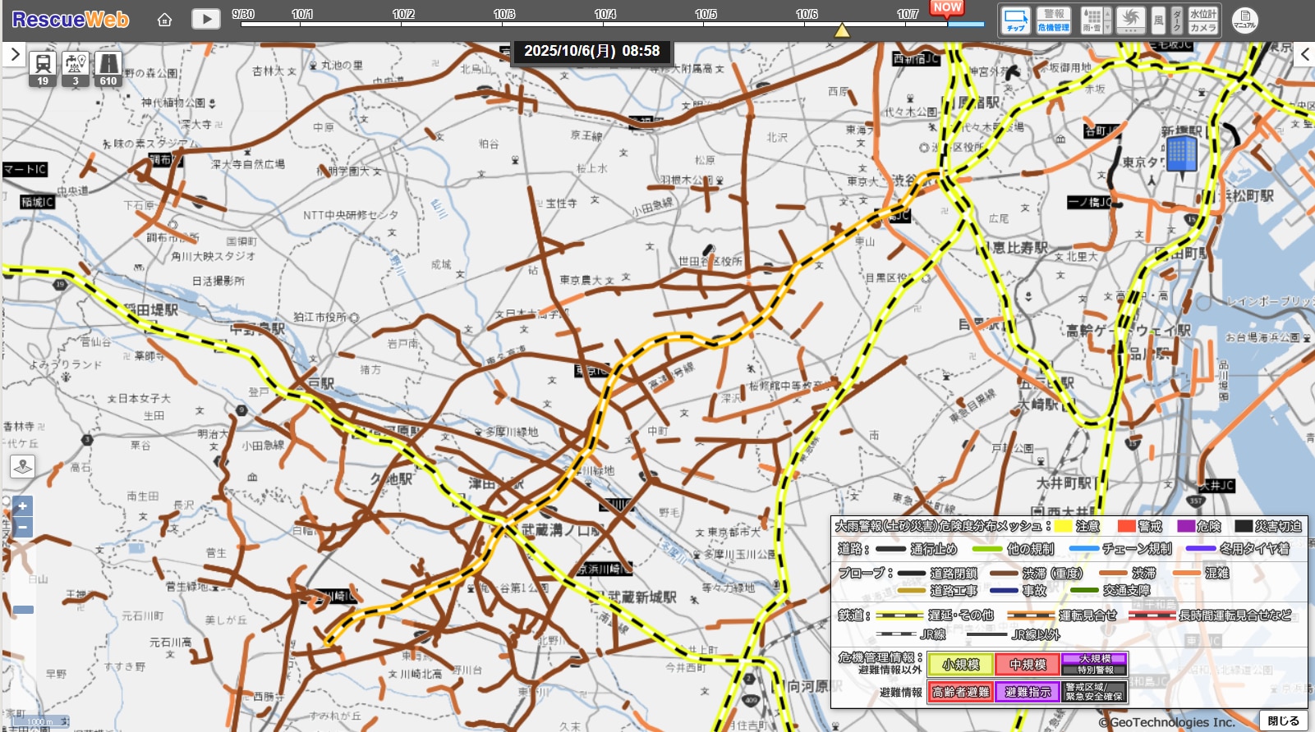Expand the left side panel arrow
This screenshot has width=1315, height=732.
[x=15, y=55]
